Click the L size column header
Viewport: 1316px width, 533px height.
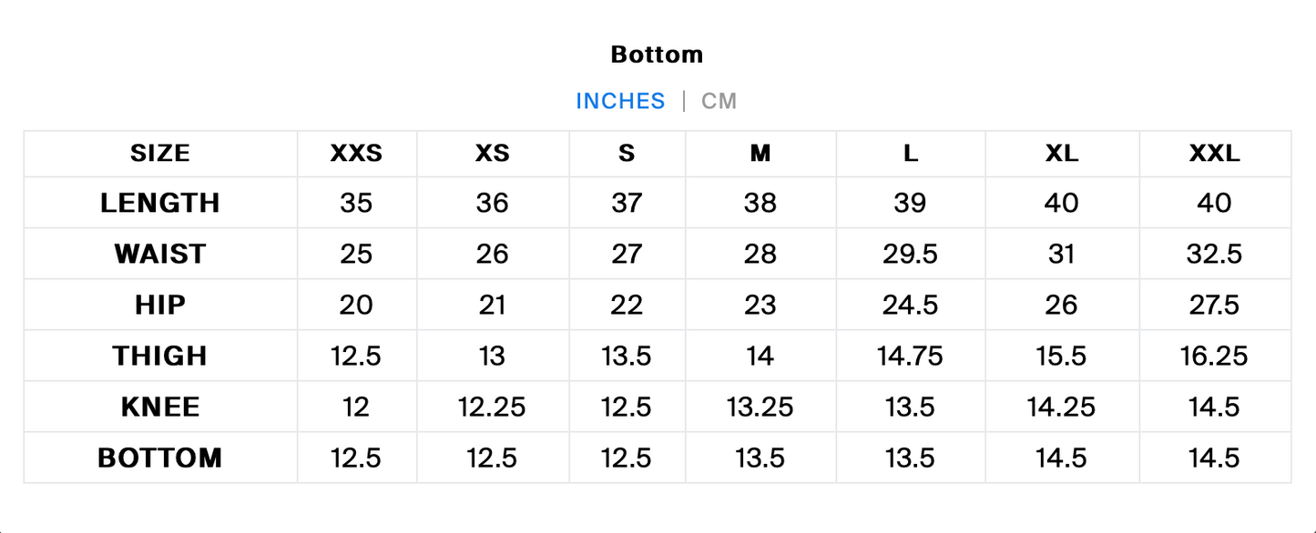(x=911, y=154)
